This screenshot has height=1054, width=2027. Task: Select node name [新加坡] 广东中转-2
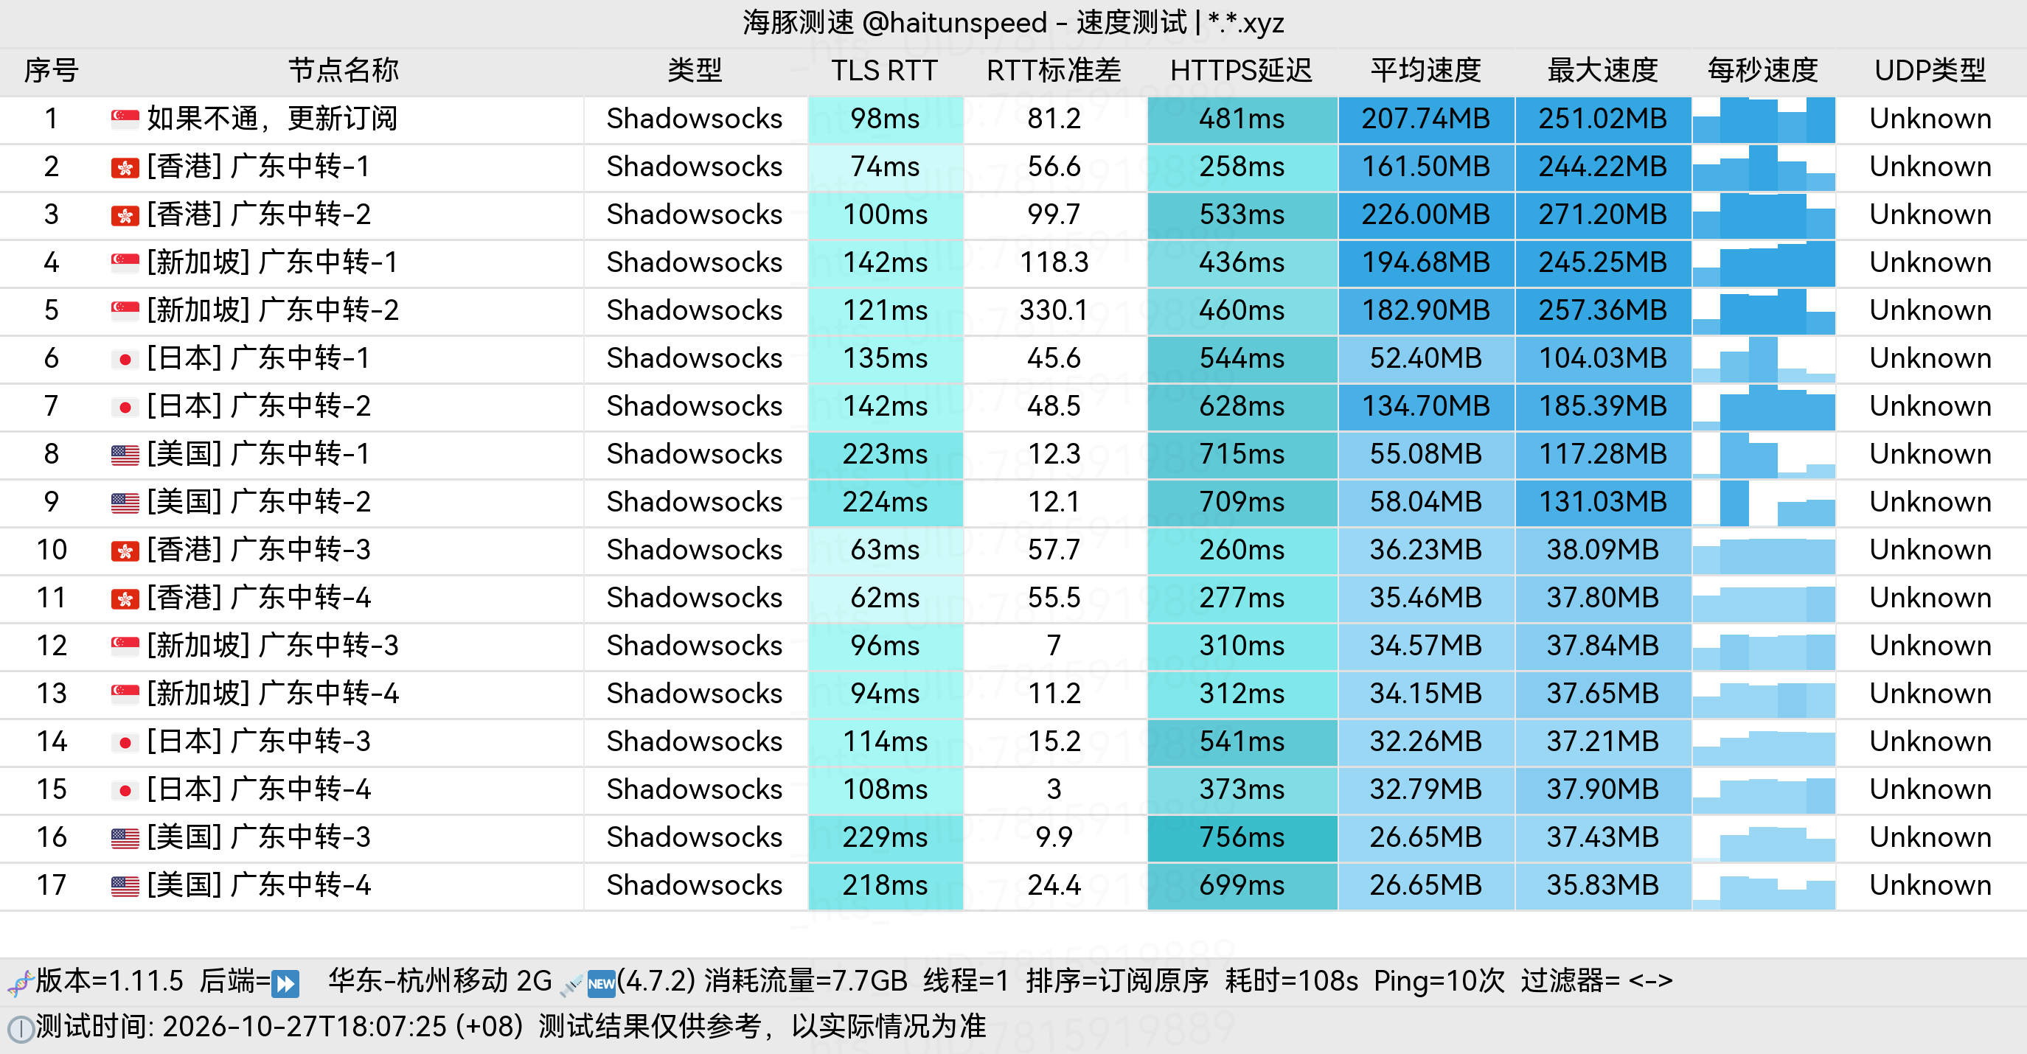pyautogui.click(x=272, y=311)
